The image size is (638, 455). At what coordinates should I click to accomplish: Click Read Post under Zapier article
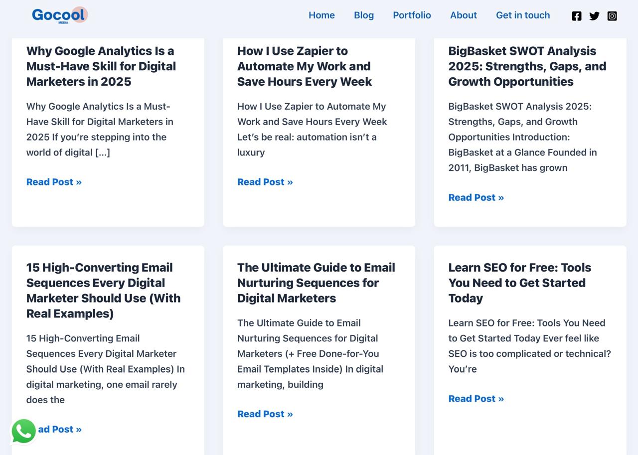[x=265, y=182]
